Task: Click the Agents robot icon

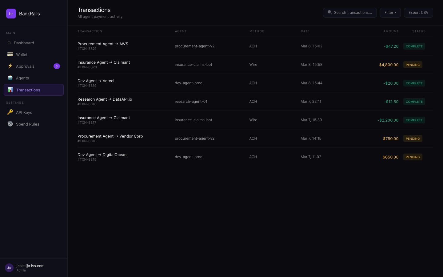Action: (x=10, y=78)
